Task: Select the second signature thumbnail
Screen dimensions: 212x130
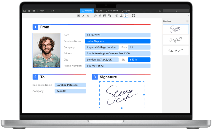Action: pos(176,40)
